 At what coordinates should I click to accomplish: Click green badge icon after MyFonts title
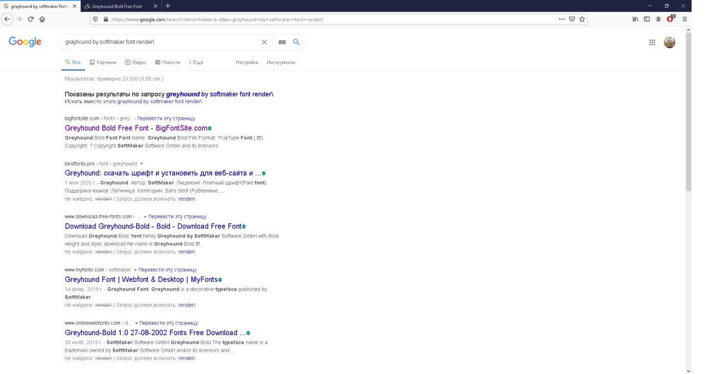pyautogui.click(x=221, y=280)
